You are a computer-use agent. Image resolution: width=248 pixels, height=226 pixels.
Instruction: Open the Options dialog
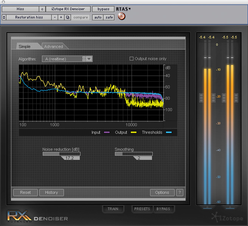[162, 192]
